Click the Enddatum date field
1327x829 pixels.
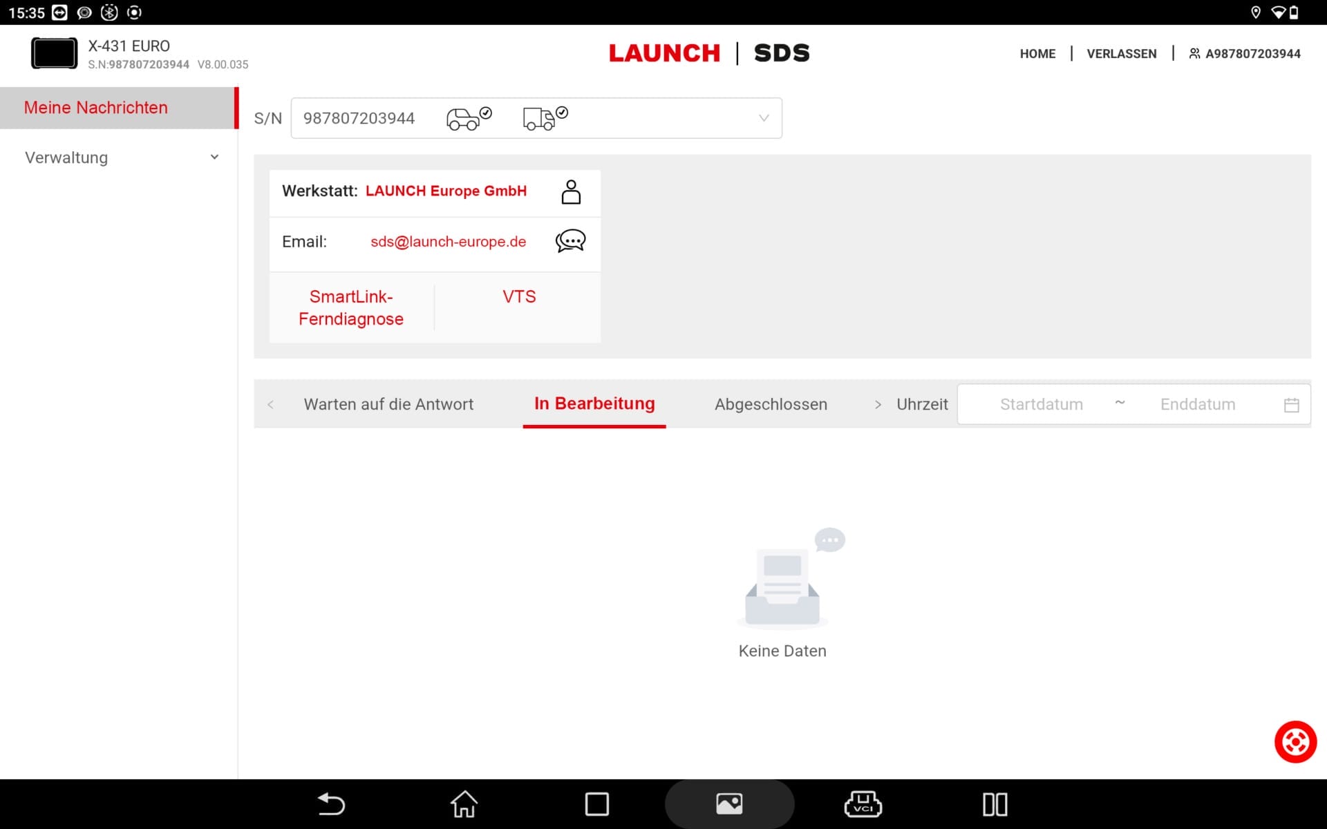(x=1198, y=404)
